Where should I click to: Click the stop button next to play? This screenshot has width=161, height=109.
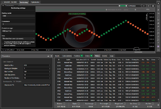(148, 6)
